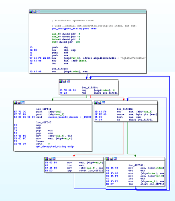The height and width of the screenshot is (201, 175).
Task: Select 'push [ebp+out]' instruction
Action: tap(49, 112)
